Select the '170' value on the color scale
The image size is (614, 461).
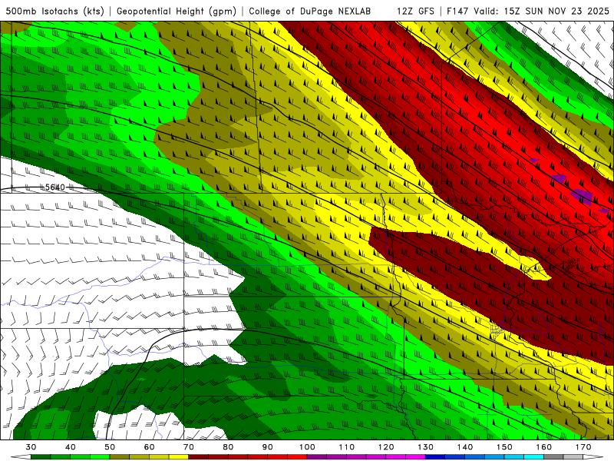[x=583, y=447]
